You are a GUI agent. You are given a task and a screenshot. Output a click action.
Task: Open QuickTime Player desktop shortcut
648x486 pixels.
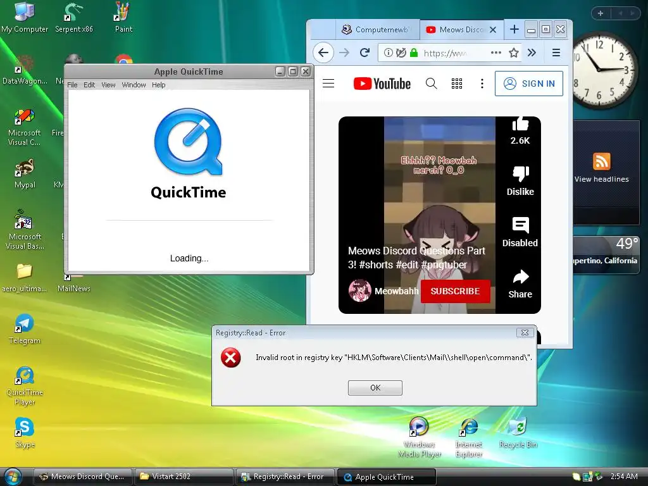click(x=25, y=385)
